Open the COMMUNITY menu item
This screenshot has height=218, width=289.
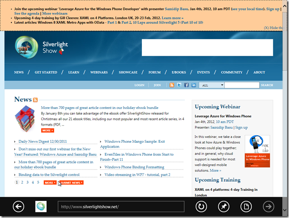pyautogui.click(x=232, y=72)
